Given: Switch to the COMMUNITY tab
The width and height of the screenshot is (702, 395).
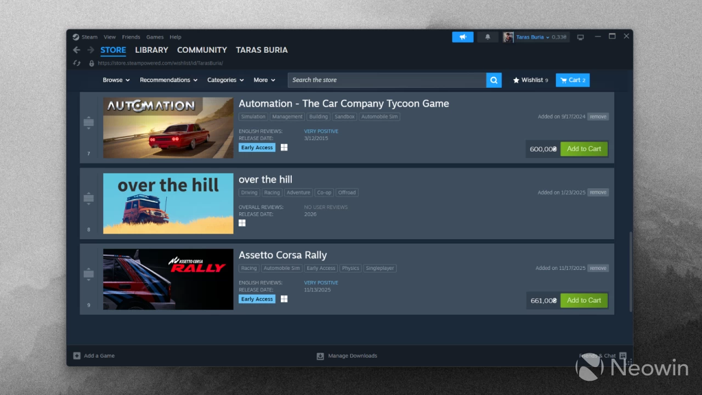Looking at the screenshot, I should click(202, 50).
